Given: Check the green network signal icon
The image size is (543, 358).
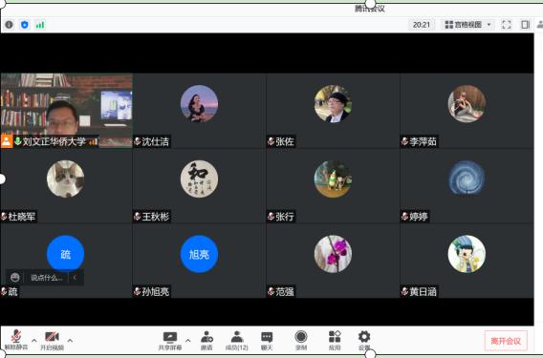Looking at the screenshot, I should coord(40,25).
